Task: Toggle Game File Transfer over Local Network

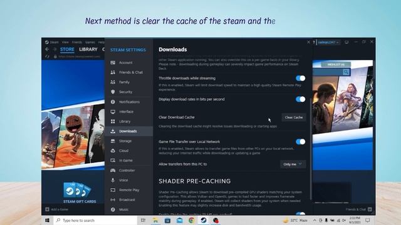Action: click(301, 142)
